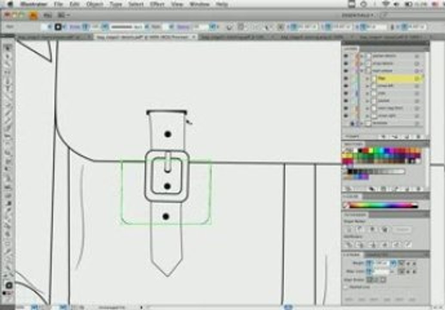
Task: Delete swatch using Swatches panel trash icon
Action: [418, 189]
